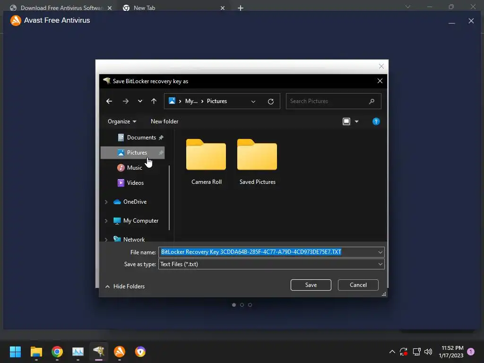Screen dimensions: 484x363
Task: Open the blue help icon
Action: [x=376, y=121]
